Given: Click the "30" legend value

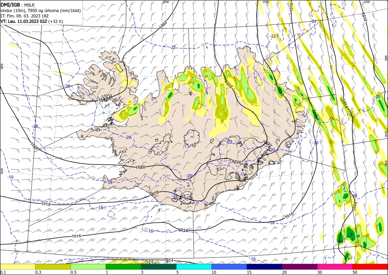Looking at the screenshot, I should click(320, 272).
